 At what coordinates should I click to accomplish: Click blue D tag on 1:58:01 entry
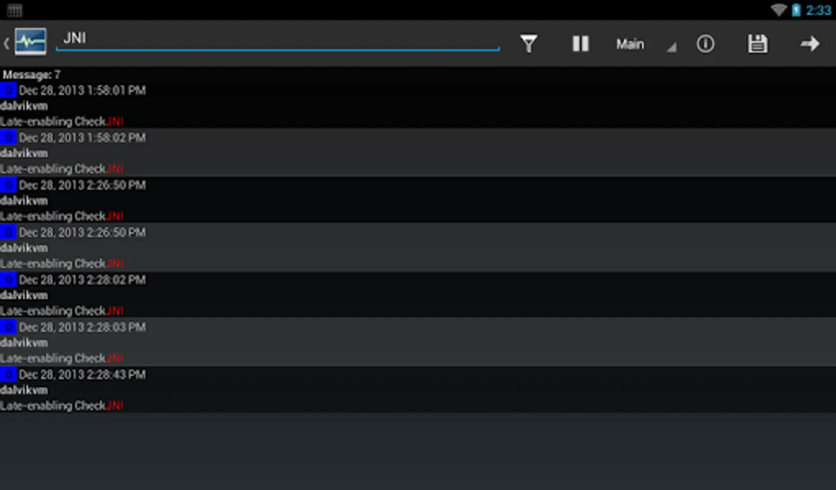pyautogui.click(x=8, y=90)
